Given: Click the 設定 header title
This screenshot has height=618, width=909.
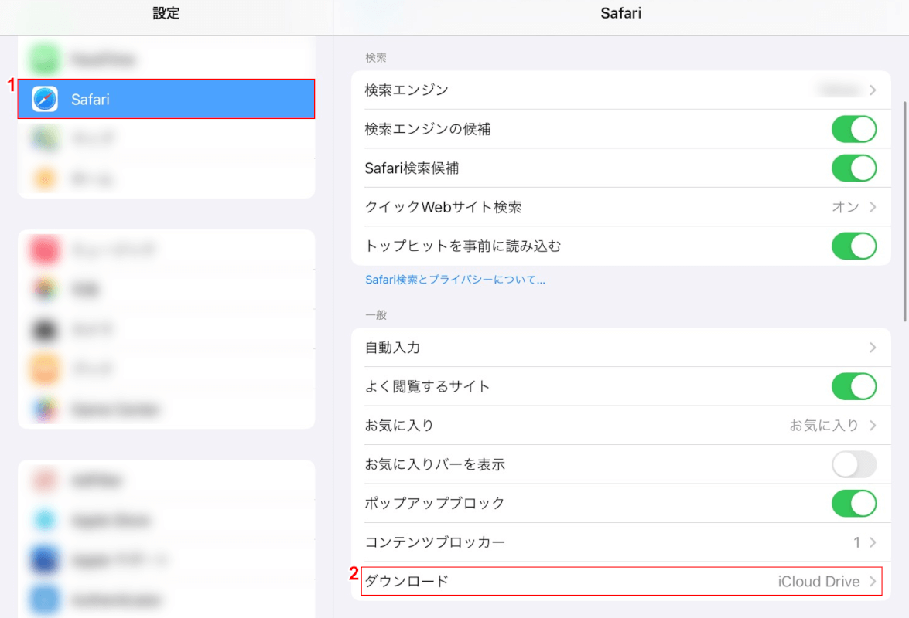Looking at the screenshot, I should [x=166, y=13].
